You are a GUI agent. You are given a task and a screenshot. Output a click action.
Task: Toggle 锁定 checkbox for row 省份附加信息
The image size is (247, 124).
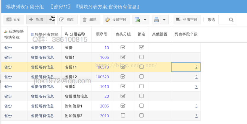(x=141, y=96)
